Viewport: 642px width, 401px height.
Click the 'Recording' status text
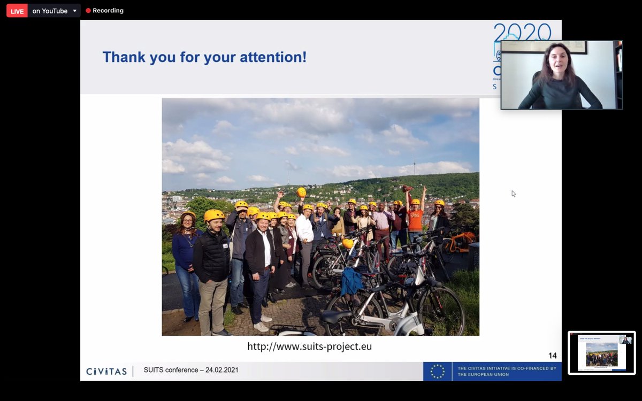(x=108, y=11)
